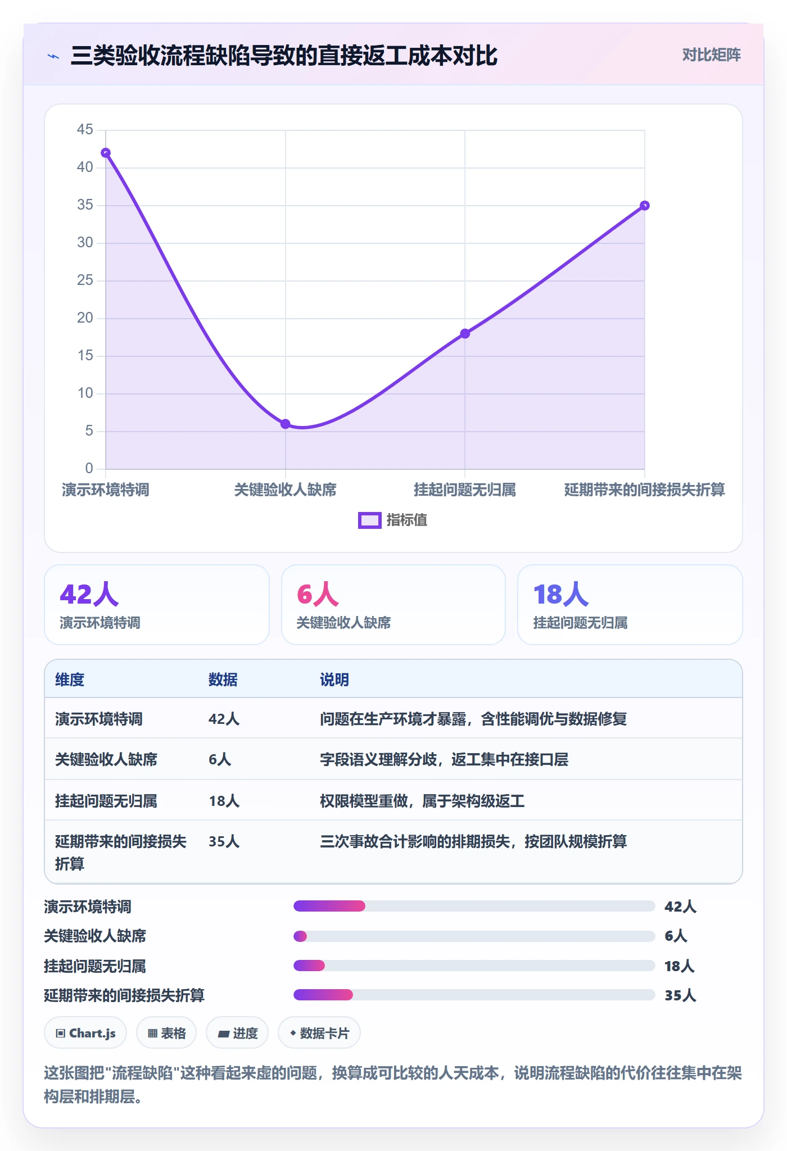787x1151 pixels.
Task: Click the chart data point for 关键验收人缺席
Action: coord(286,424)
